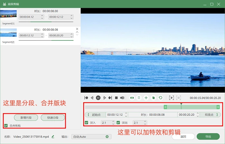This screenshot has height=144, width=225.
Task: Mute the volume speaker icon
Action: coord(122,98)
